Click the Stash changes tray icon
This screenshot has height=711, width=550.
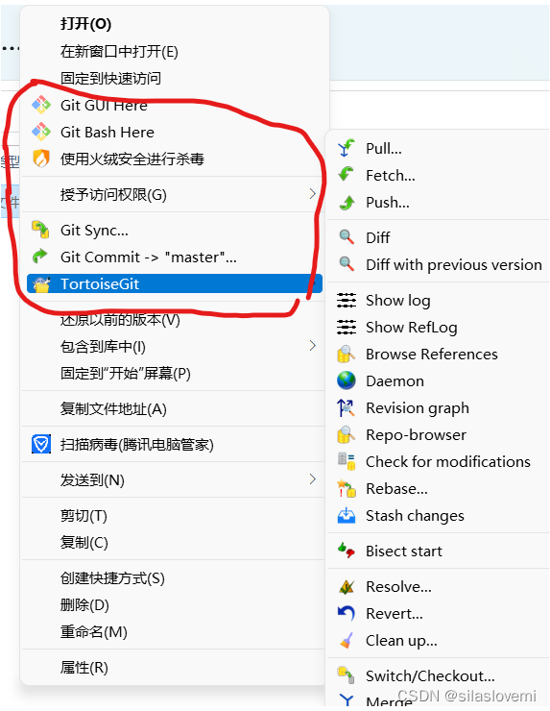(x=347, y=516)
